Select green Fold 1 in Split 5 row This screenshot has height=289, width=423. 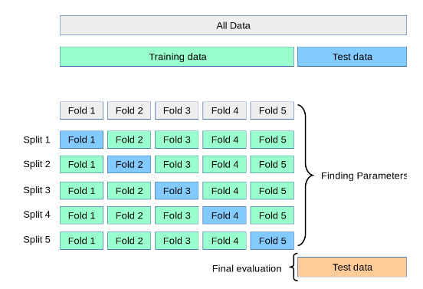[x=81, y=241]
